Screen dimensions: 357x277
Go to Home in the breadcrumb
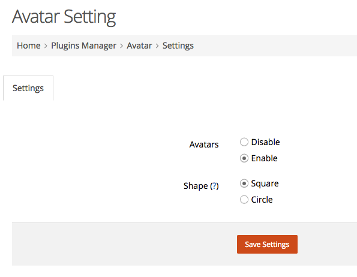29,46
